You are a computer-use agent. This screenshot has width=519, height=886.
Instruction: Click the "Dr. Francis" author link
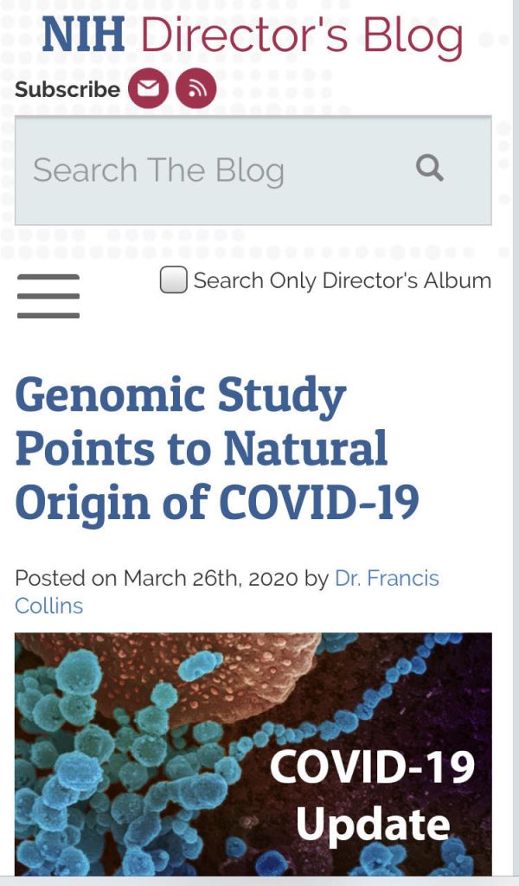[387, 578]
